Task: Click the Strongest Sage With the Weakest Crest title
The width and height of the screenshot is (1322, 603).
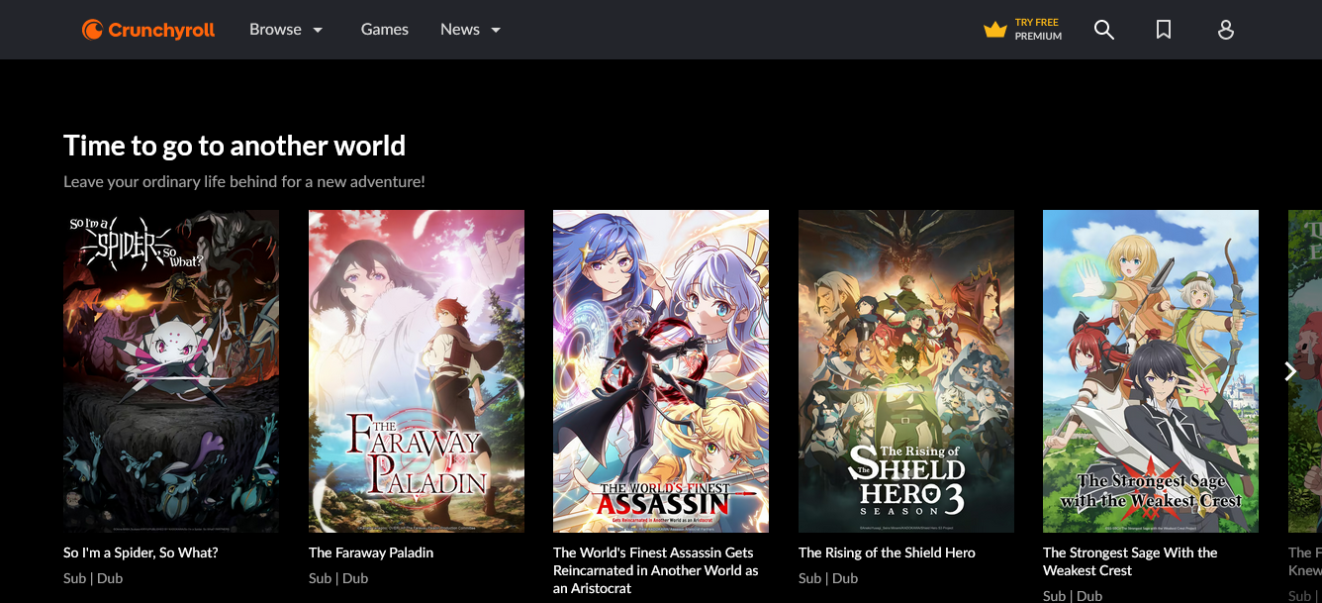Action: tap(1130, 561)
